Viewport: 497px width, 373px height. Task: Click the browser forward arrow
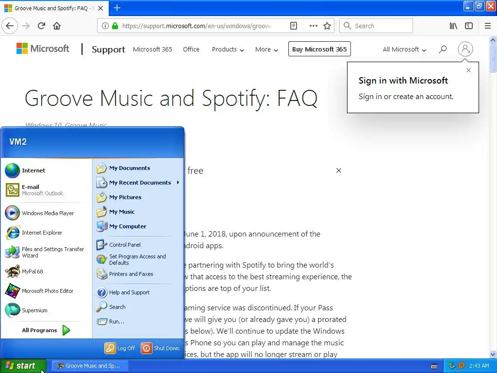tap(26, 26)
